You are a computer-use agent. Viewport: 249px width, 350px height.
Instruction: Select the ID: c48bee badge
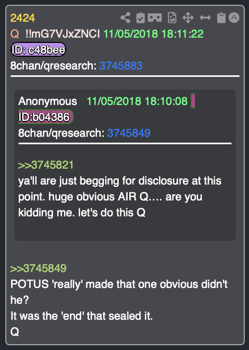point(38,49)
